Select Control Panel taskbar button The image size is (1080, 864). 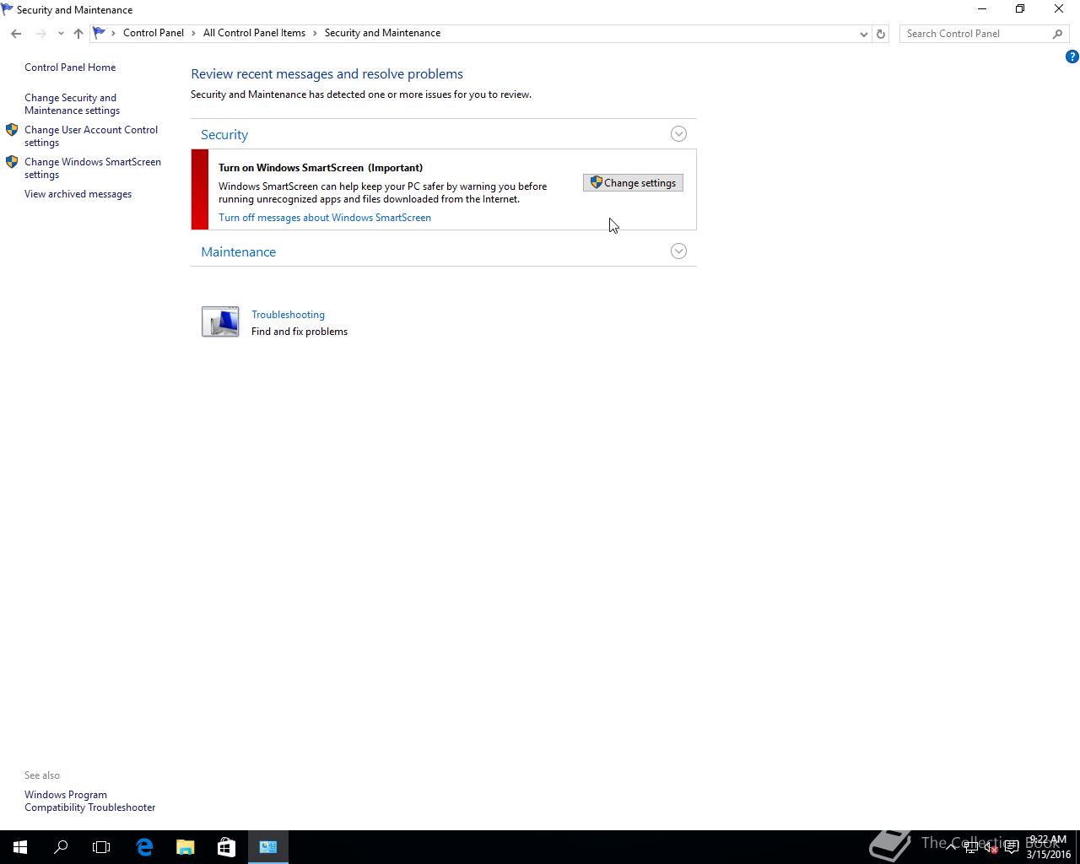[x=268, y=847]
